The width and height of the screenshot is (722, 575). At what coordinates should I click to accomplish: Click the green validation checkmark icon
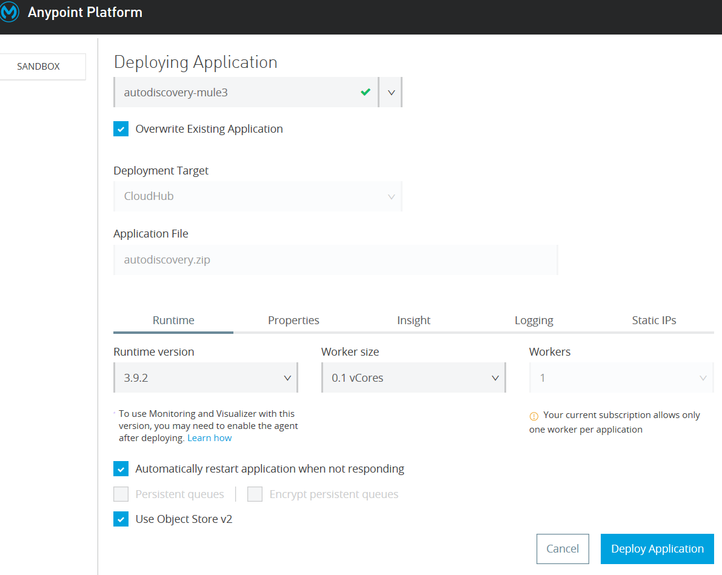coord(365,93)
